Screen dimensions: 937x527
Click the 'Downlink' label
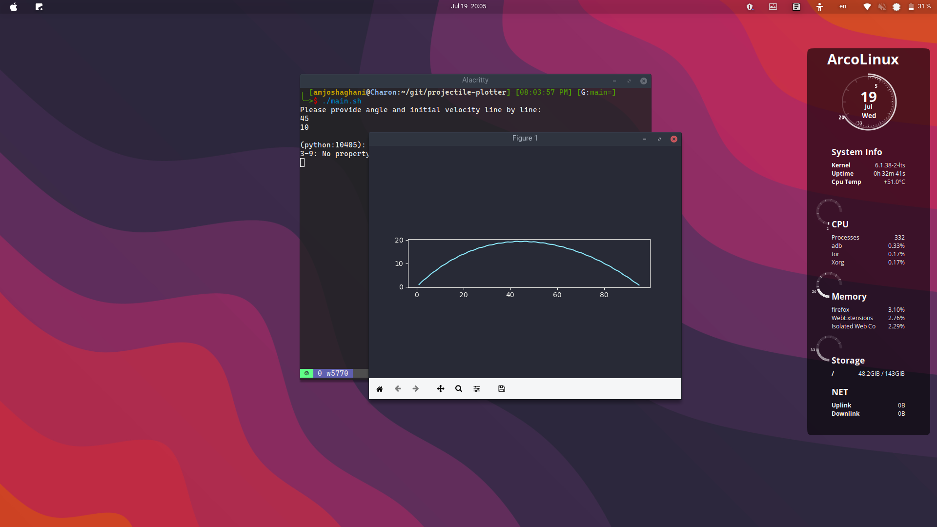845,414
